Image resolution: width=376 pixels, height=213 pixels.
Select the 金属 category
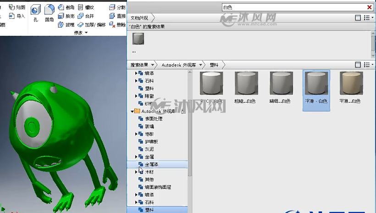(x=149, y=157)
